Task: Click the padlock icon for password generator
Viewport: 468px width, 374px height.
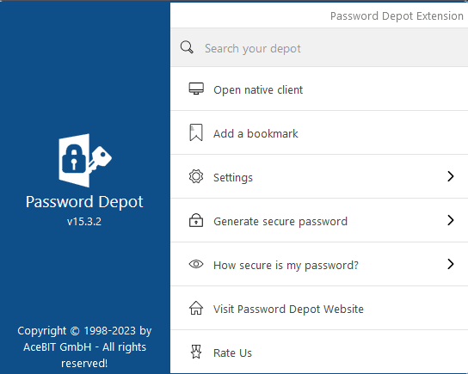Action: [x=196, y=220]
